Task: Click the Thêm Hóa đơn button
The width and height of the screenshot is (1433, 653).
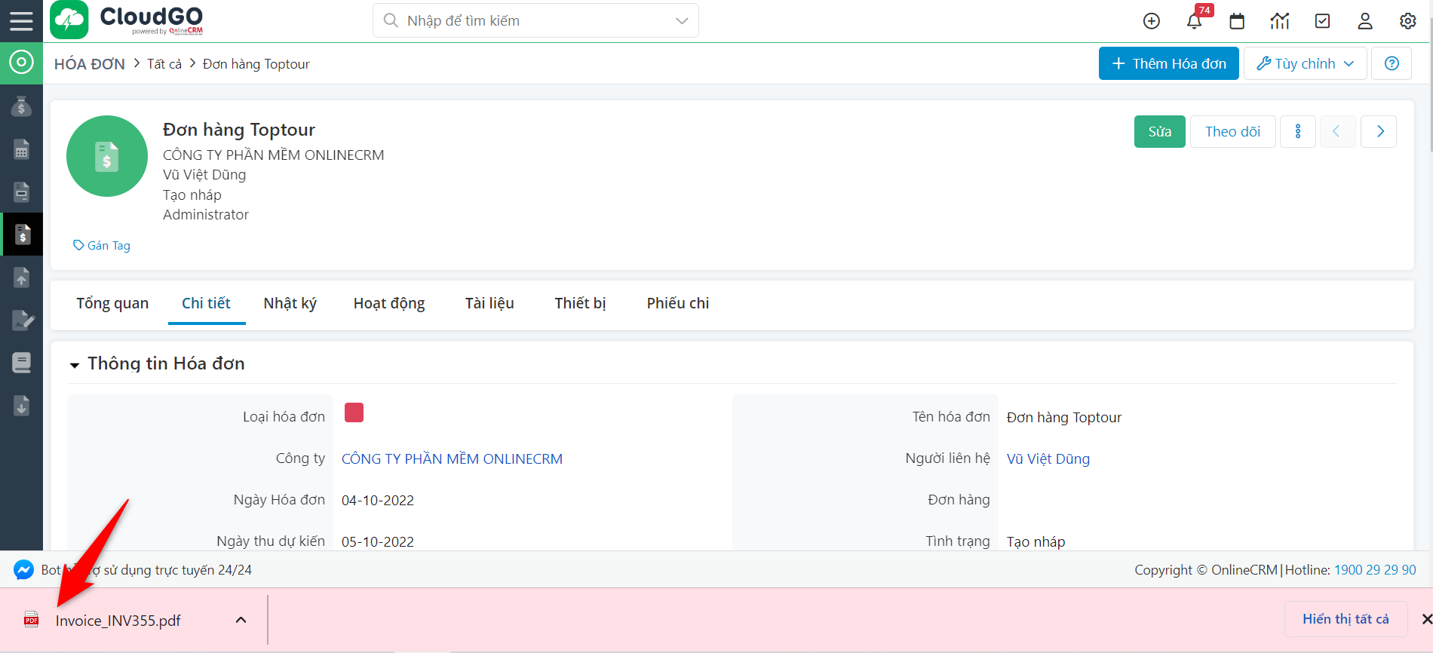Action: (x=1168, y=64)
